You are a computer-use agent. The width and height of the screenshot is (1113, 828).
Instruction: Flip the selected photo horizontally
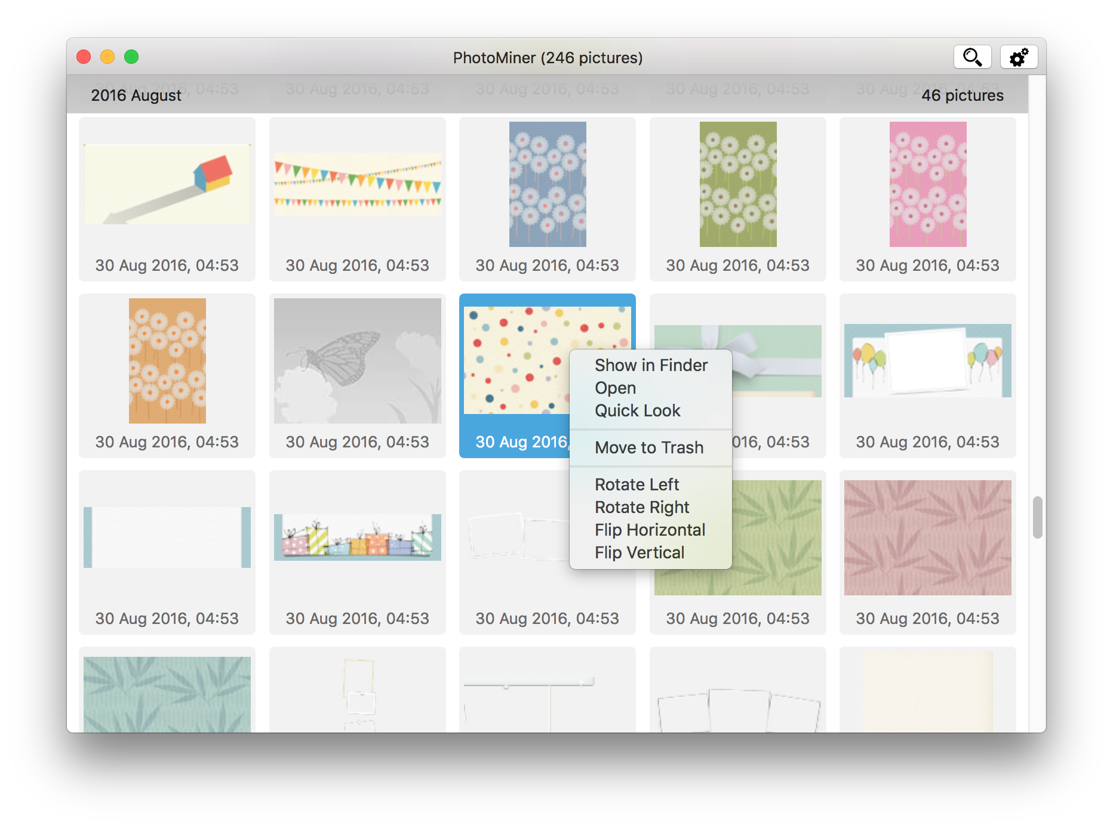650,530
